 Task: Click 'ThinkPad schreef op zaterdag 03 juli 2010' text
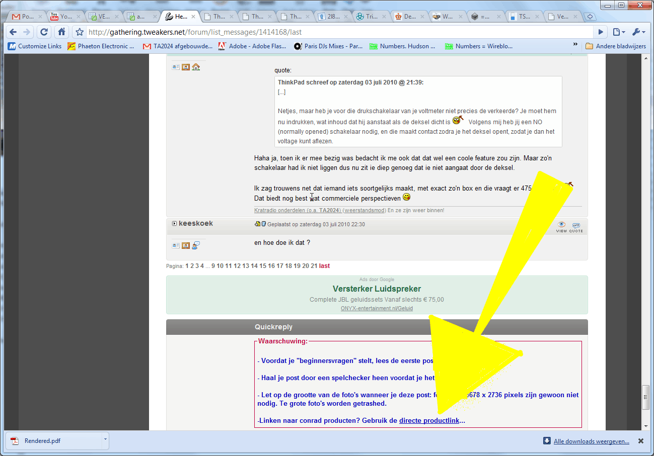point(350,82)
